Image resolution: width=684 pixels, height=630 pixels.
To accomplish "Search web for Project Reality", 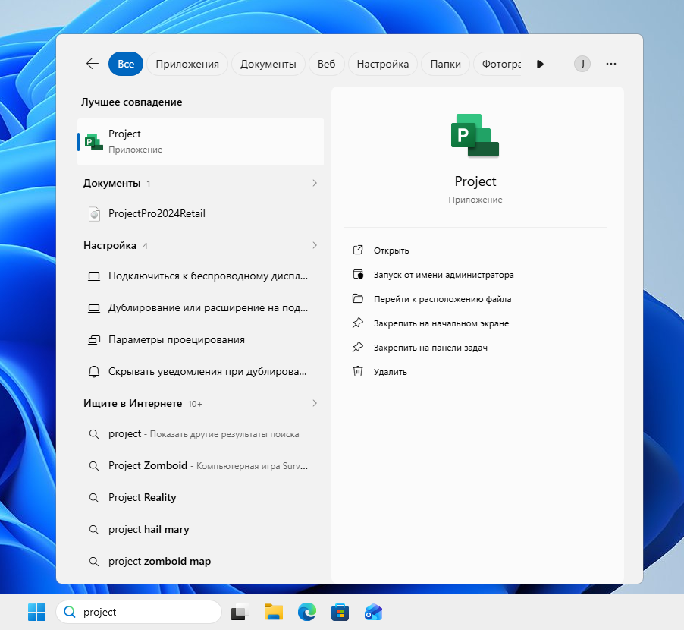I will coord(200,498).
